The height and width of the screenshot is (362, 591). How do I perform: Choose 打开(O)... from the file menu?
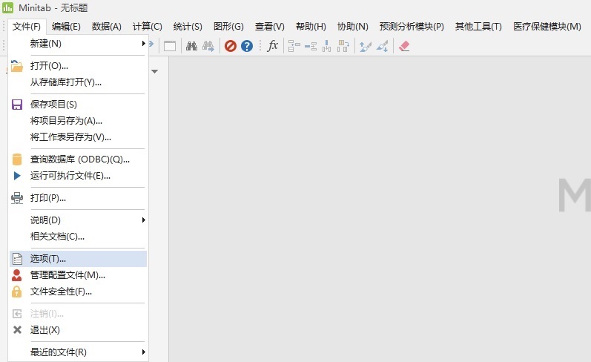coord(78,65)
